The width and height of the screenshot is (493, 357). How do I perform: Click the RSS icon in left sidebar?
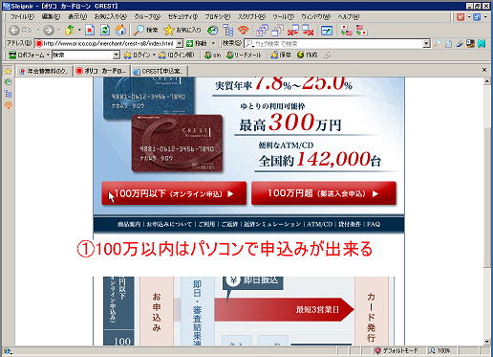[8, 105]
